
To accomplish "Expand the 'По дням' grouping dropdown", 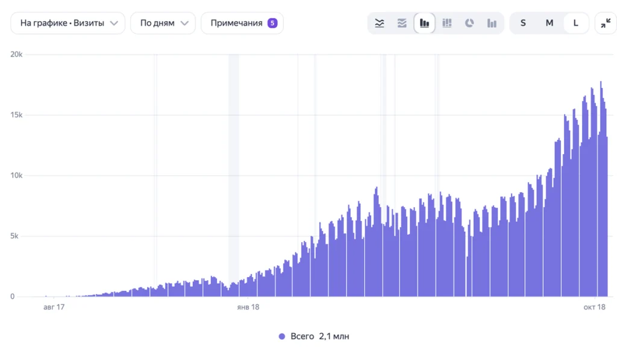I will (163, 23).
